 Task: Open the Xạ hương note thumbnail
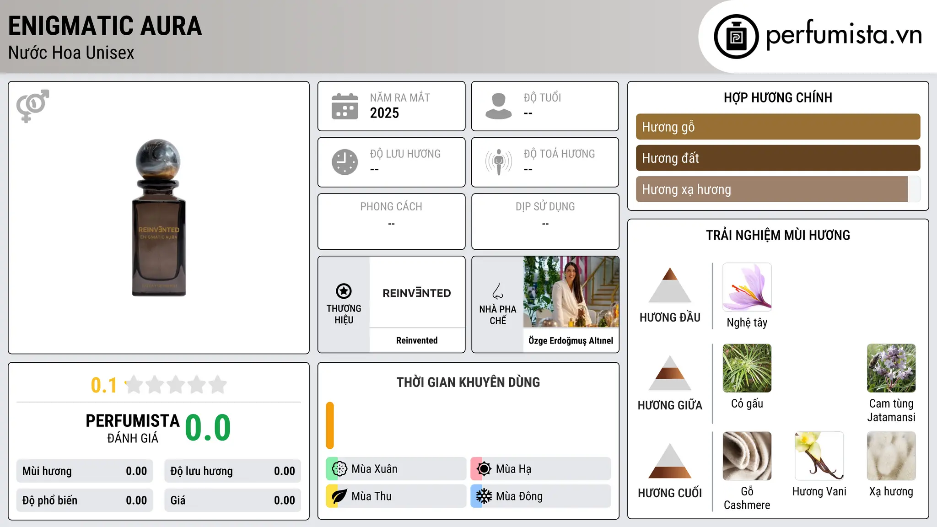(891, 456)
